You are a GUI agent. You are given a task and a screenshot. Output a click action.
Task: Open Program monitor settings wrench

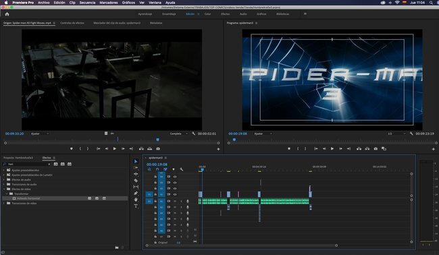[x=411, y=134]
